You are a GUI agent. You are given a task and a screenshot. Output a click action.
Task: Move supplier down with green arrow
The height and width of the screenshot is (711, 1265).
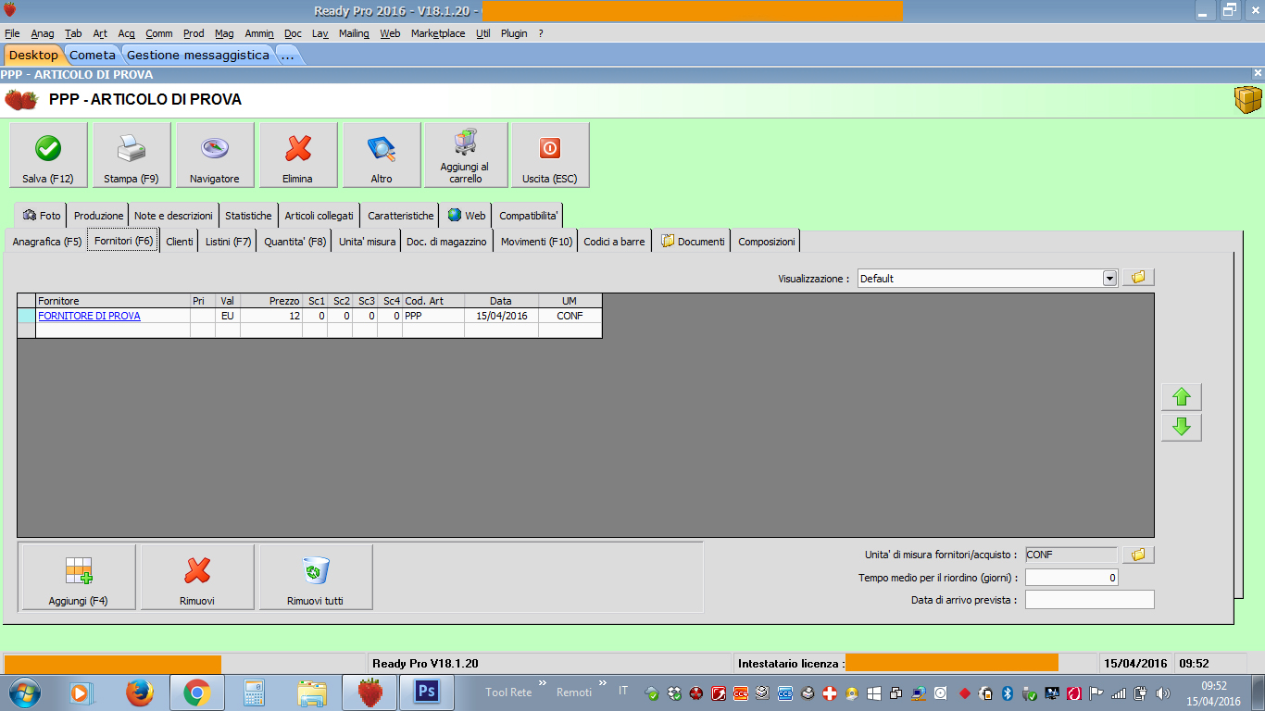click(1182, 427)
